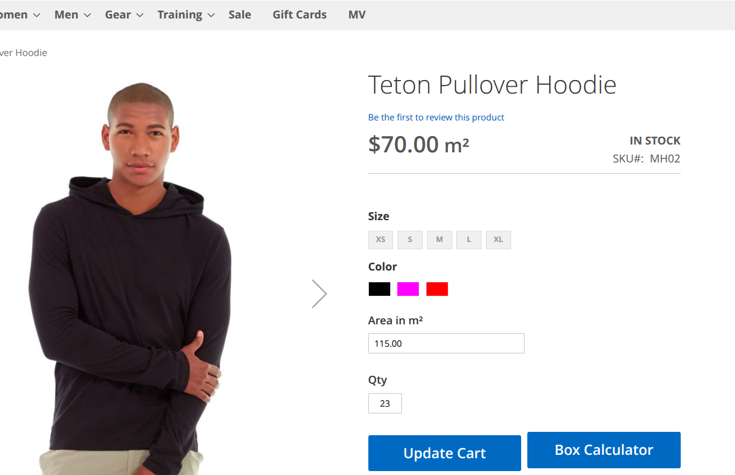Image resolution: width=735 pixels, height=475 pixels.
Task: Go to Gift Cards
Action: click(x=299, y=15)
